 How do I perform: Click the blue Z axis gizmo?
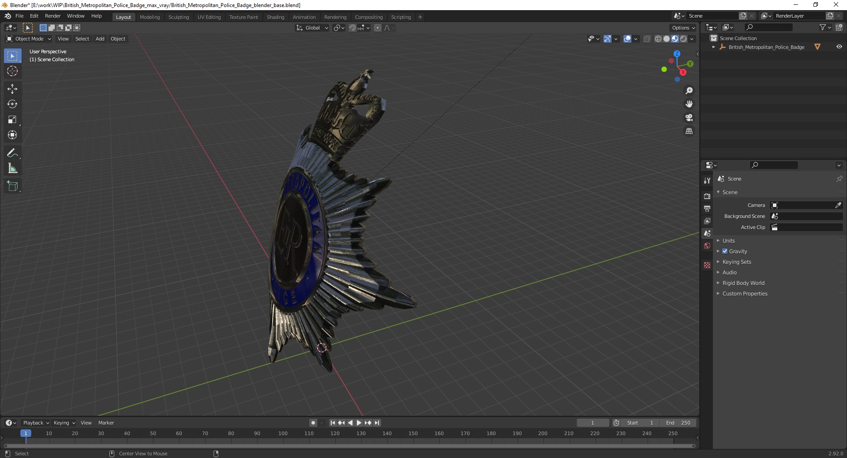point(677,53)
